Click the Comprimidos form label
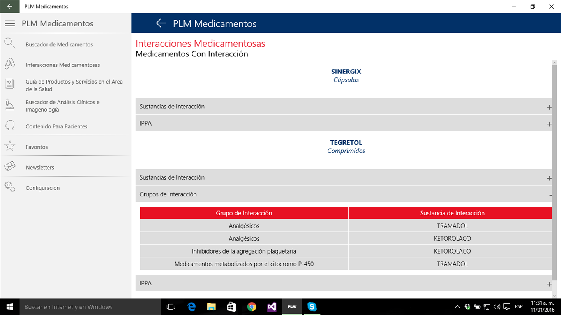 click(346, 150)
